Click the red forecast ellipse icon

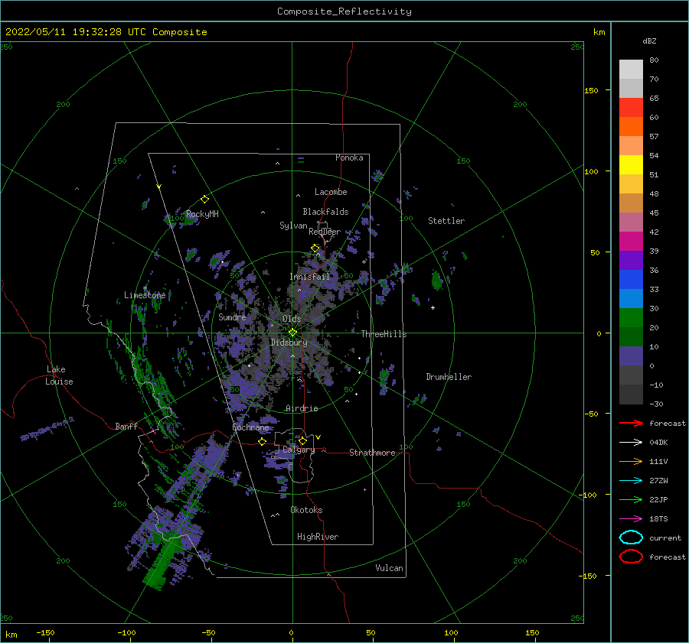631,557
